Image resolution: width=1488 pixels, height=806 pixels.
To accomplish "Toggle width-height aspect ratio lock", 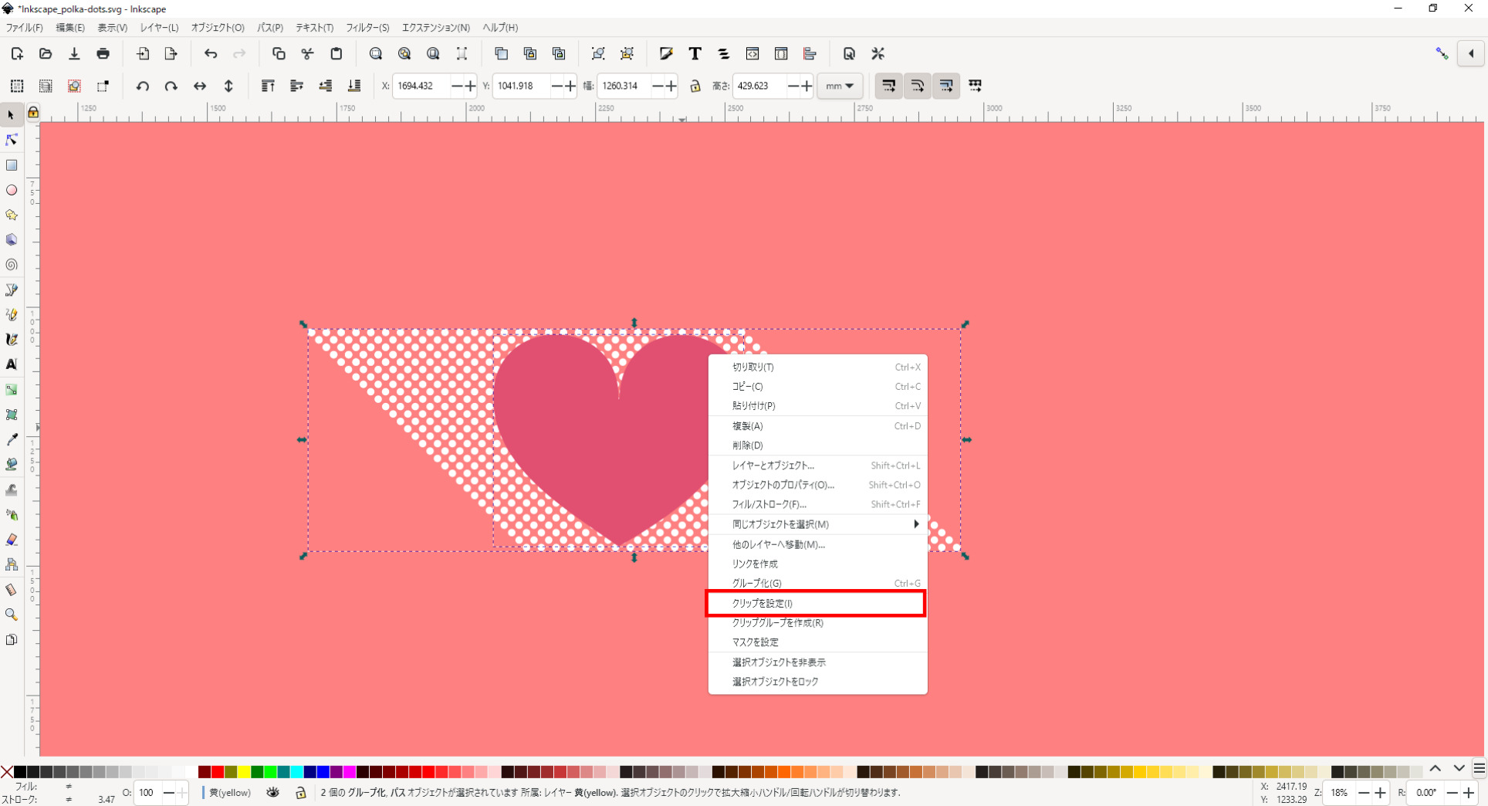I will pyautogui.click(x=694, y=86).
